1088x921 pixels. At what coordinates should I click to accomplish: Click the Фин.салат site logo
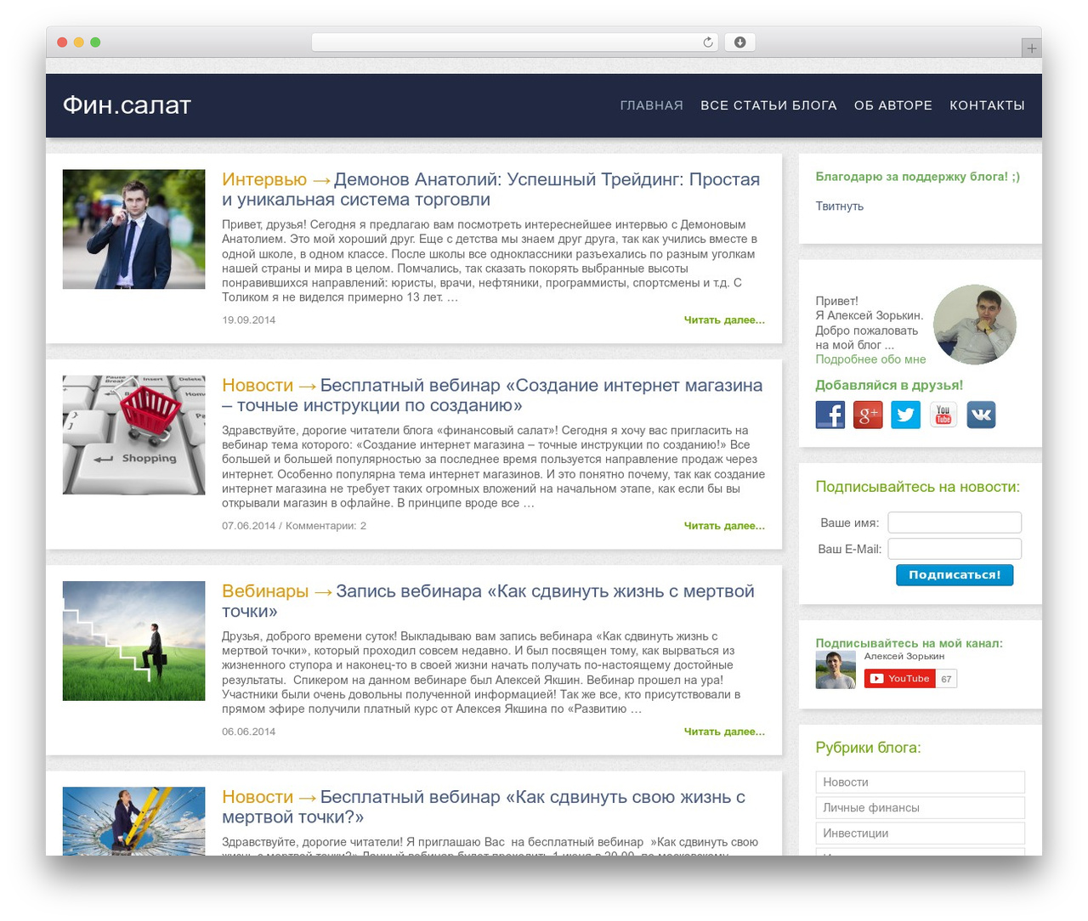127,105
